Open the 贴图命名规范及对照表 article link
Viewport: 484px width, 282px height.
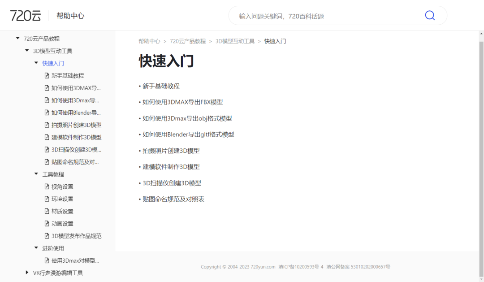(173, 199)
